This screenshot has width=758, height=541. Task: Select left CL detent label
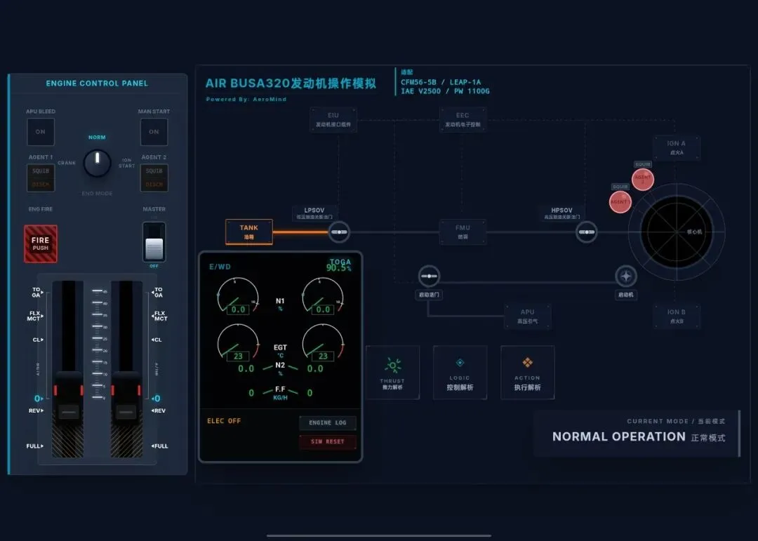(x=38, y=340)
